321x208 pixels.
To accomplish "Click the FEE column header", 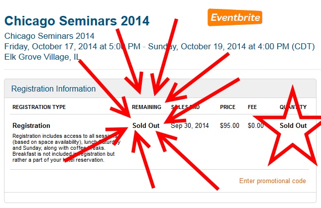I will (252, 107).
